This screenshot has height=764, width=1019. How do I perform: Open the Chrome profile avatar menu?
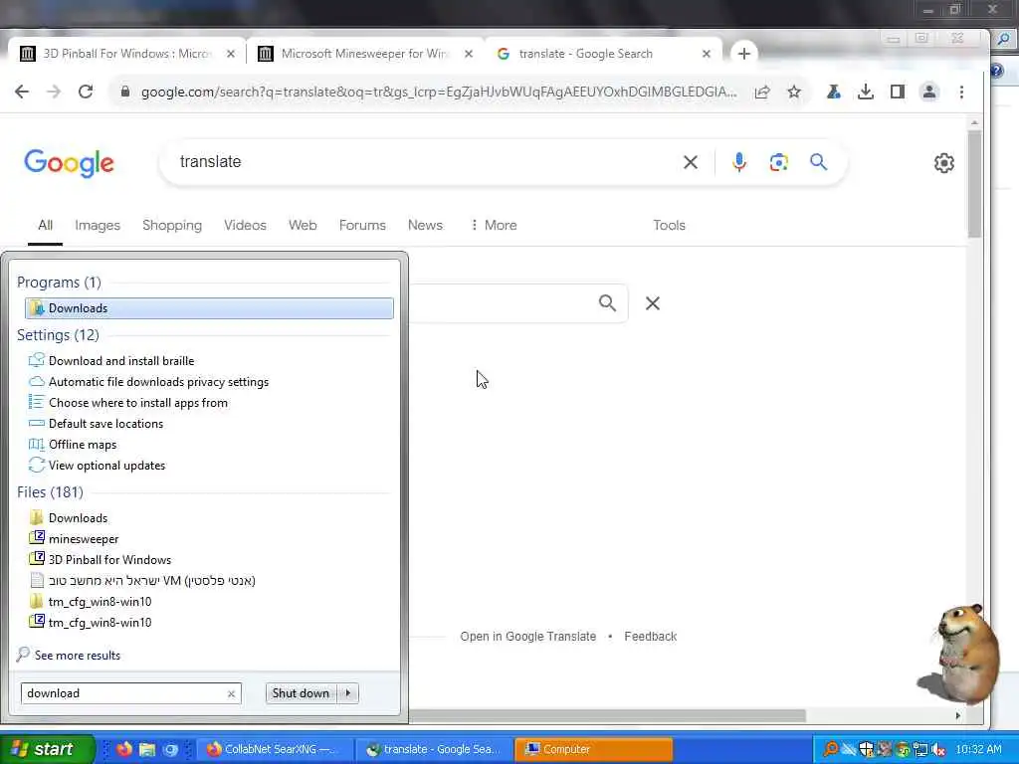click(929, 92)
